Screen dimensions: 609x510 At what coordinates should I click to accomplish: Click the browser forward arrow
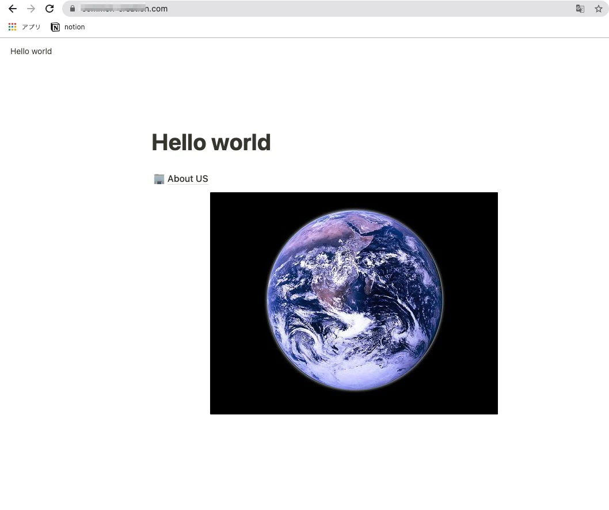click(31, 9)
